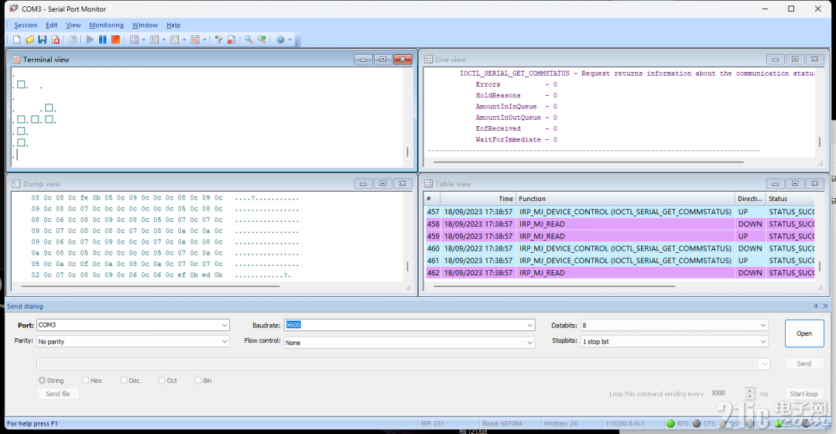Image resolution: width=836 pixels, height=434 pixels.
Task: Click the Dump view title icon
Action: pyautogui.click(x=16, y=183)
